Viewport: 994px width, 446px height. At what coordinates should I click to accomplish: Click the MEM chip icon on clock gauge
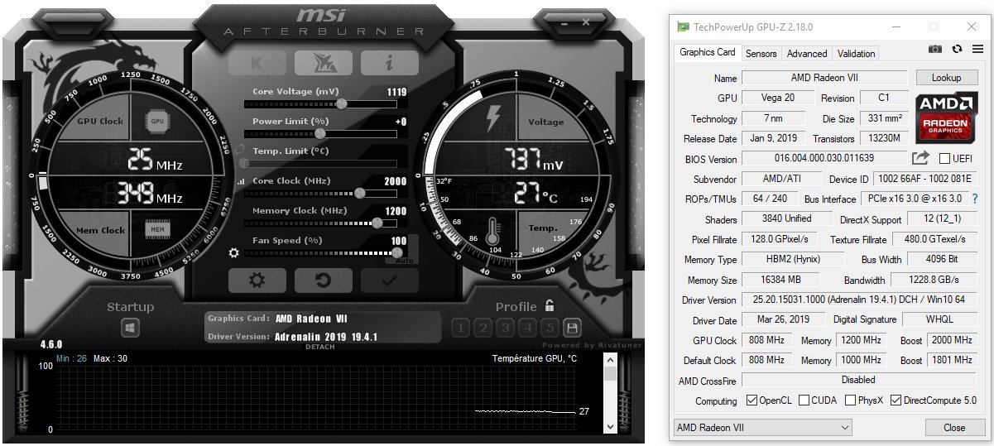[157, 229]
